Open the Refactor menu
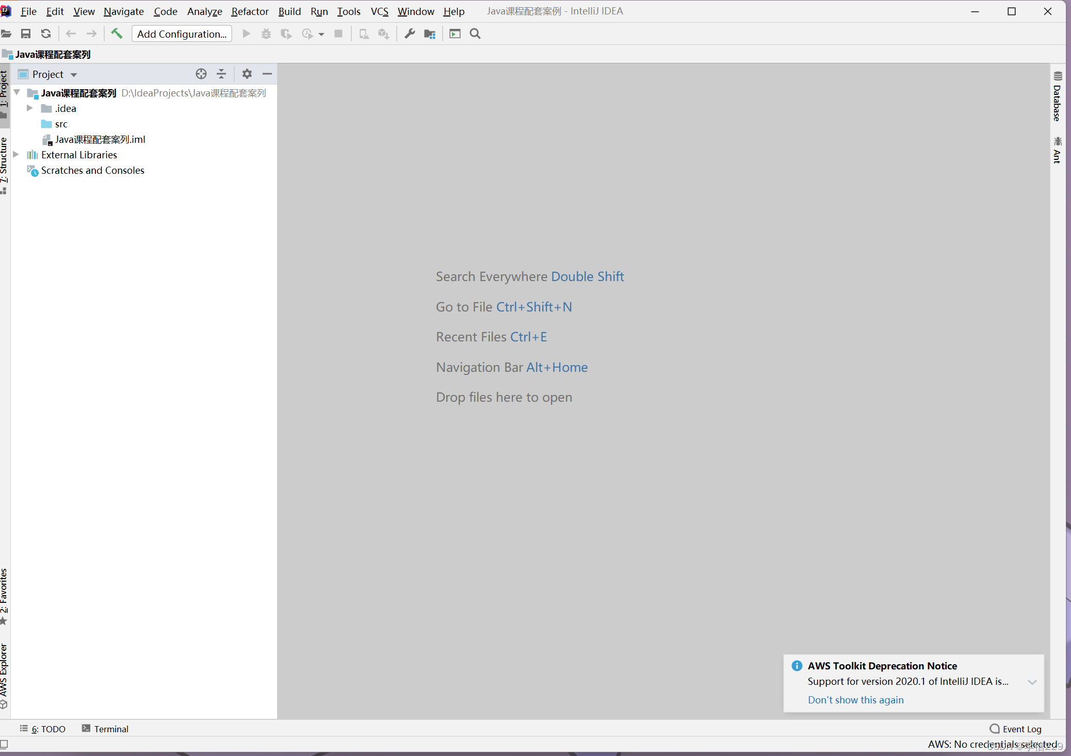 (x=250, y=11)
